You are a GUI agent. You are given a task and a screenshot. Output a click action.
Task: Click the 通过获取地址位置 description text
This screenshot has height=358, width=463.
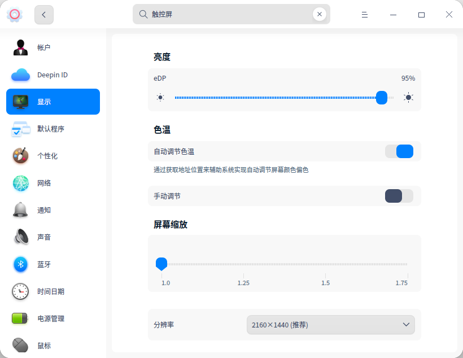(x=231, y=170)
